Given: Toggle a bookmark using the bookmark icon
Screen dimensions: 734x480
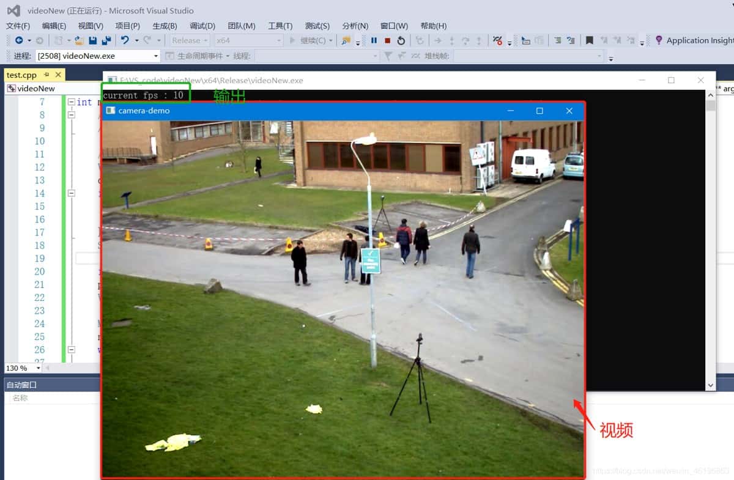Looking at the screenshot, I should [589, 40].
